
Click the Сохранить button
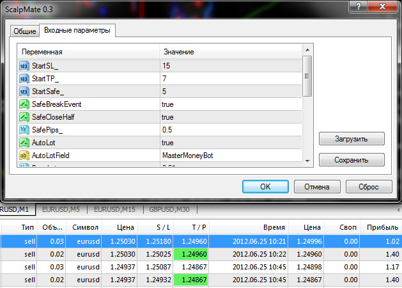[x=352, y=160]
